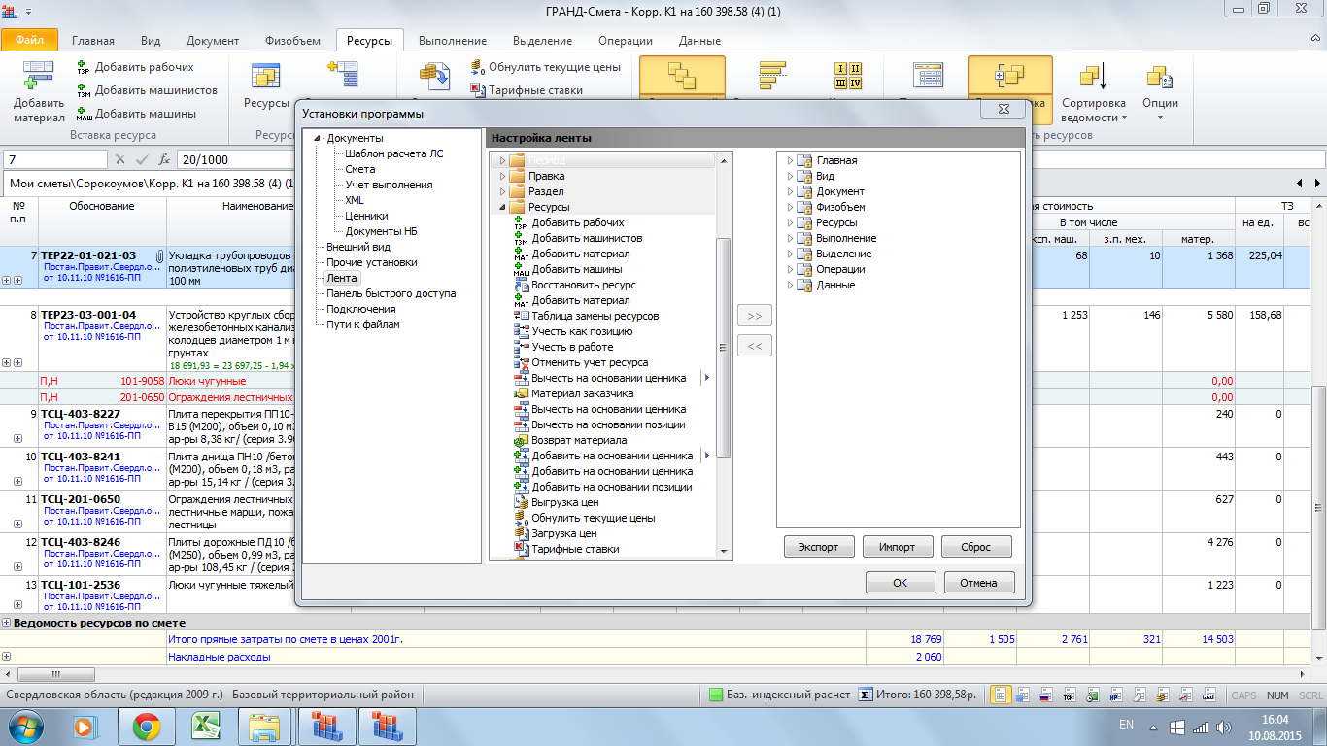Select the 'Отменить учет ресурса' command
The height and width of the screenshot is (746, 1327).
[x=580, y=362]
